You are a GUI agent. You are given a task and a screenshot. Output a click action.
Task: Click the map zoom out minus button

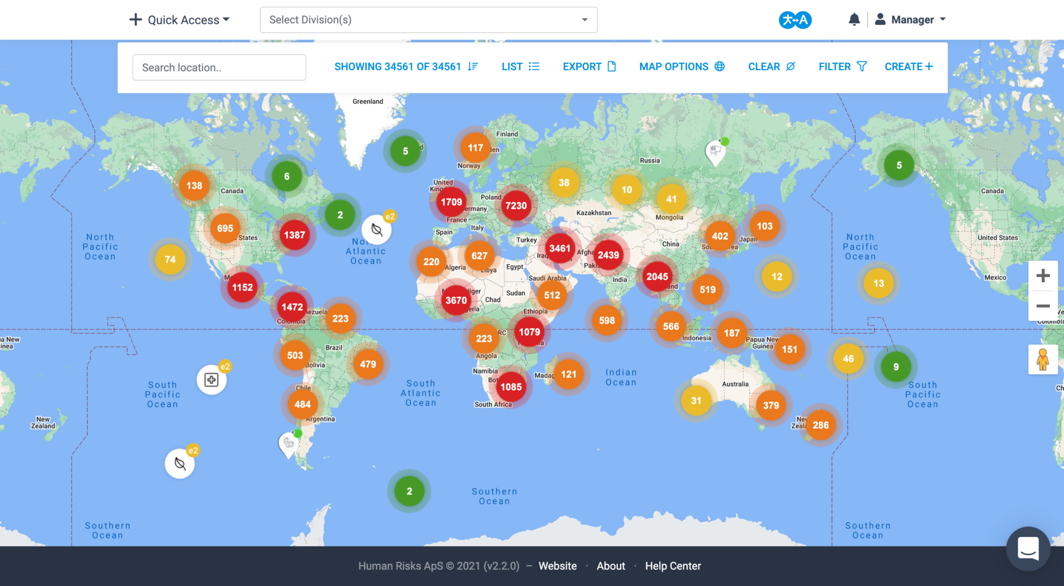(1043, 306)
